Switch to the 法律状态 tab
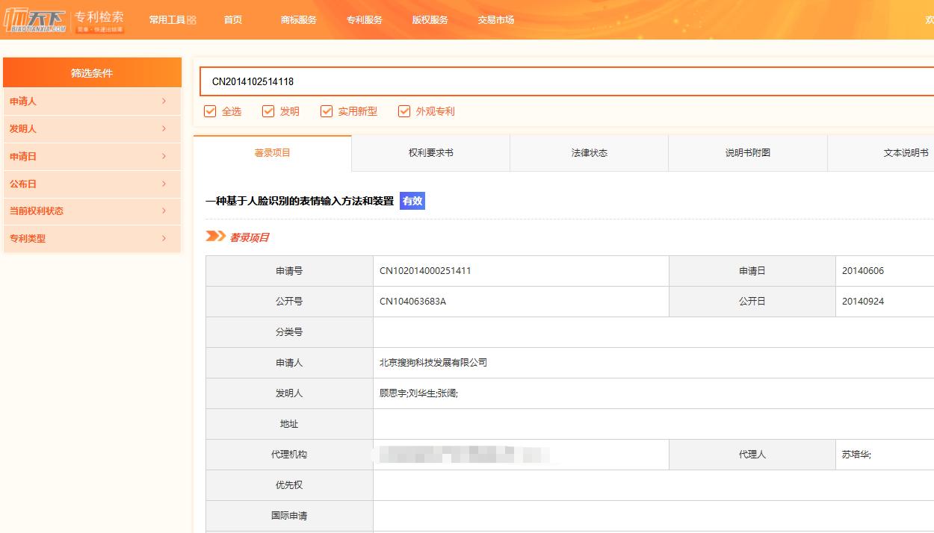934x533 pixels. [x=588, y=152]
